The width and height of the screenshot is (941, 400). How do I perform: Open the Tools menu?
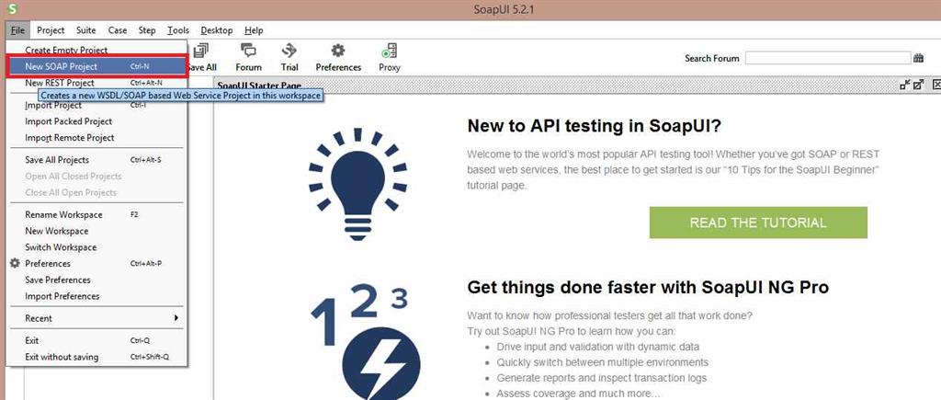[178, 30]
